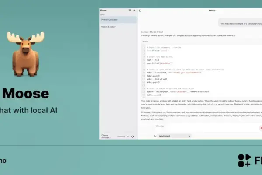Image resolution: width=262 pixels, height=175 pixels.
Task: Click the button.pack() code line
Action: click(x=154, y=95)
